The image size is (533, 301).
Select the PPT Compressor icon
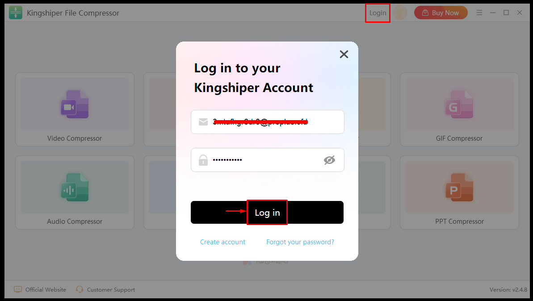point(459,187)
